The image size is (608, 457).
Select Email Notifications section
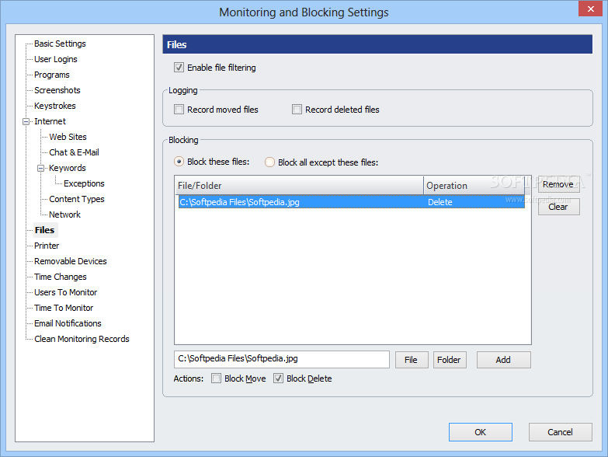68,323
